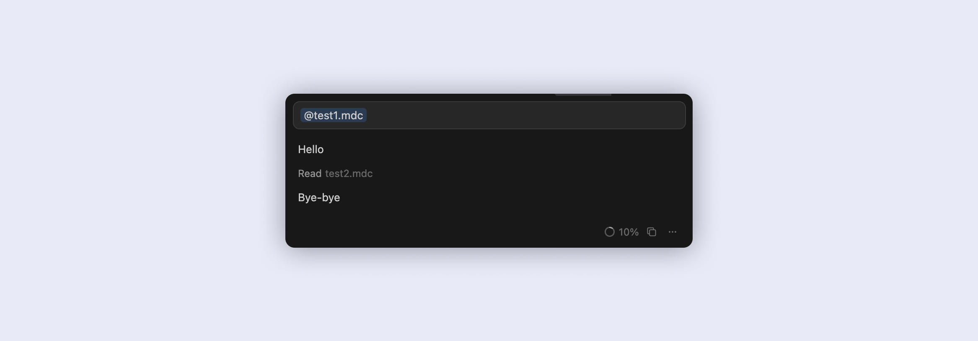The image size is (978, 341).
Task: Open the three-dot more options menu
Action: pos(673,232)
